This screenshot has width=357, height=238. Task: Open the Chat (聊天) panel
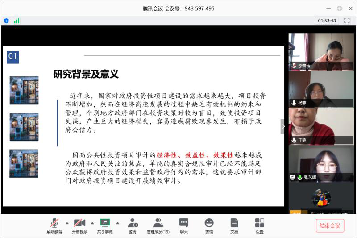(183, 225)
